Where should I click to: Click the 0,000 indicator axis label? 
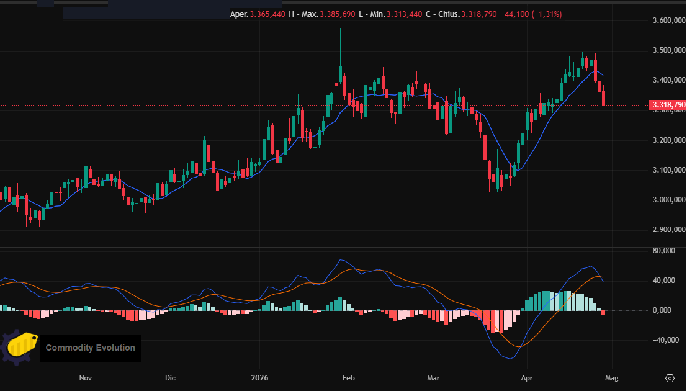point(662,310)
